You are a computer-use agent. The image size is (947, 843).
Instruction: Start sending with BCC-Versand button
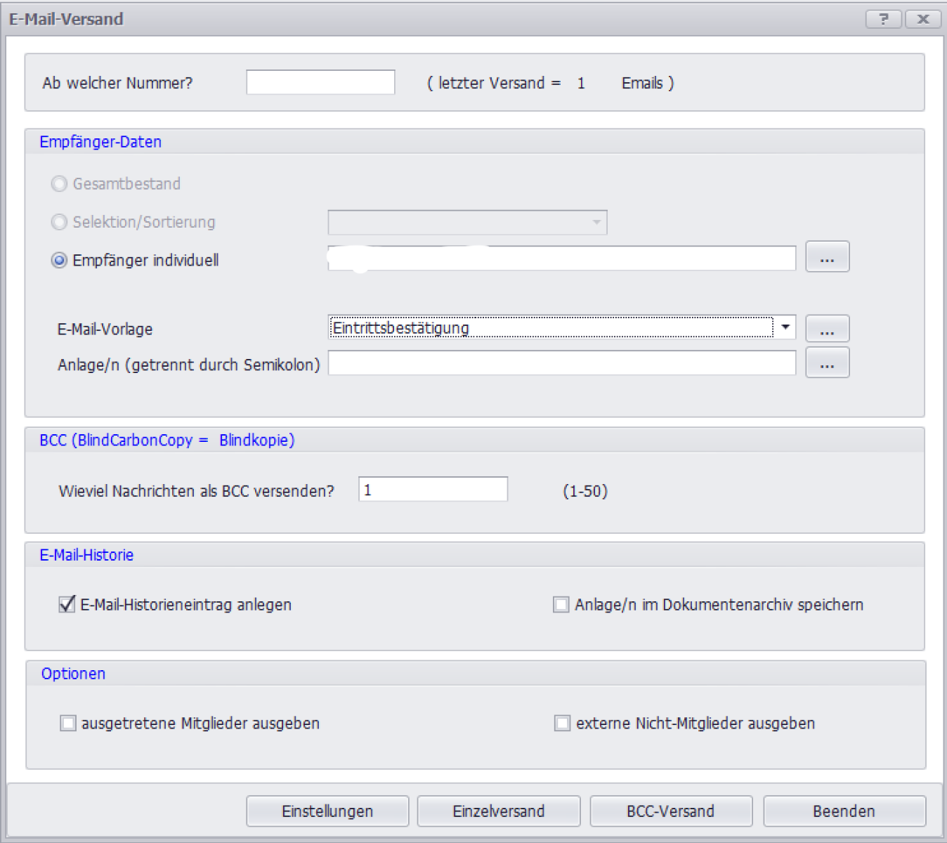pos(670,811)
